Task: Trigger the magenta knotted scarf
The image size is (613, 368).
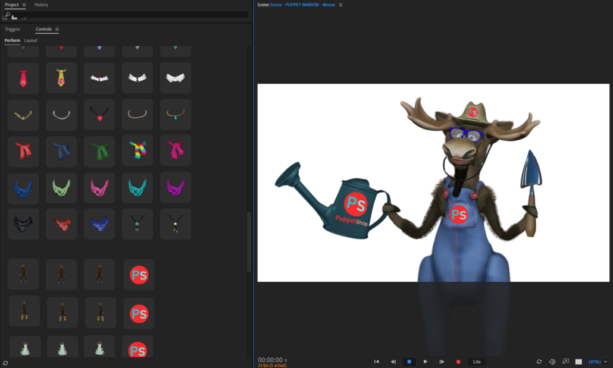Action: pos(176,151)
